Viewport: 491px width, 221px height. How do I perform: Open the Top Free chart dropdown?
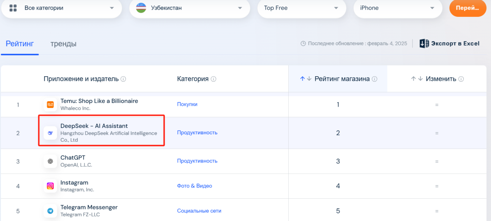(x=302, y=8)
